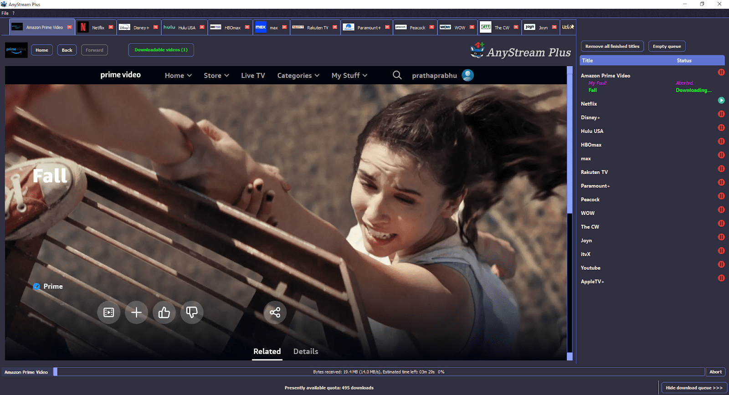Viewport: 729px width, 395px height.
Task: Expand the Store dropdown menu
Action: 216,76
